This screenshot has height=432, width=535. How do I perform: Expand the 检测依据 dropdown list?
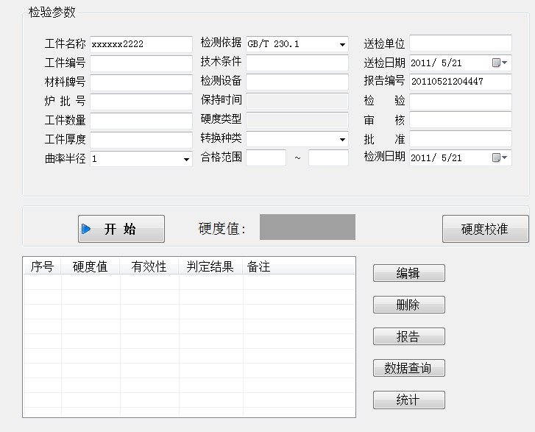pos(342,44)
